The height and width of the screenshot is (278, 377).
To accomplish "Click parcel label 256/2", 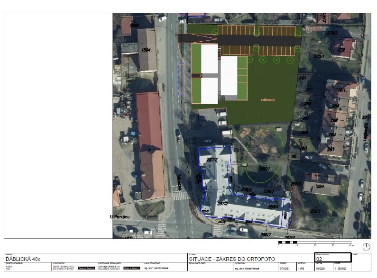I will (268, 191).
